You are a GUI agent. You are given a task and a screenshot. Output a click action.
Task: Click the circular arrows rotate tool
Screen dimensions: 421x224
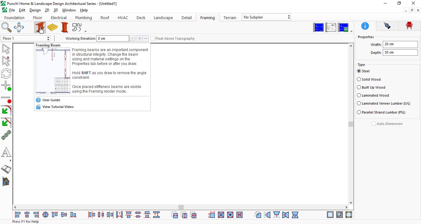pos(6,74)
